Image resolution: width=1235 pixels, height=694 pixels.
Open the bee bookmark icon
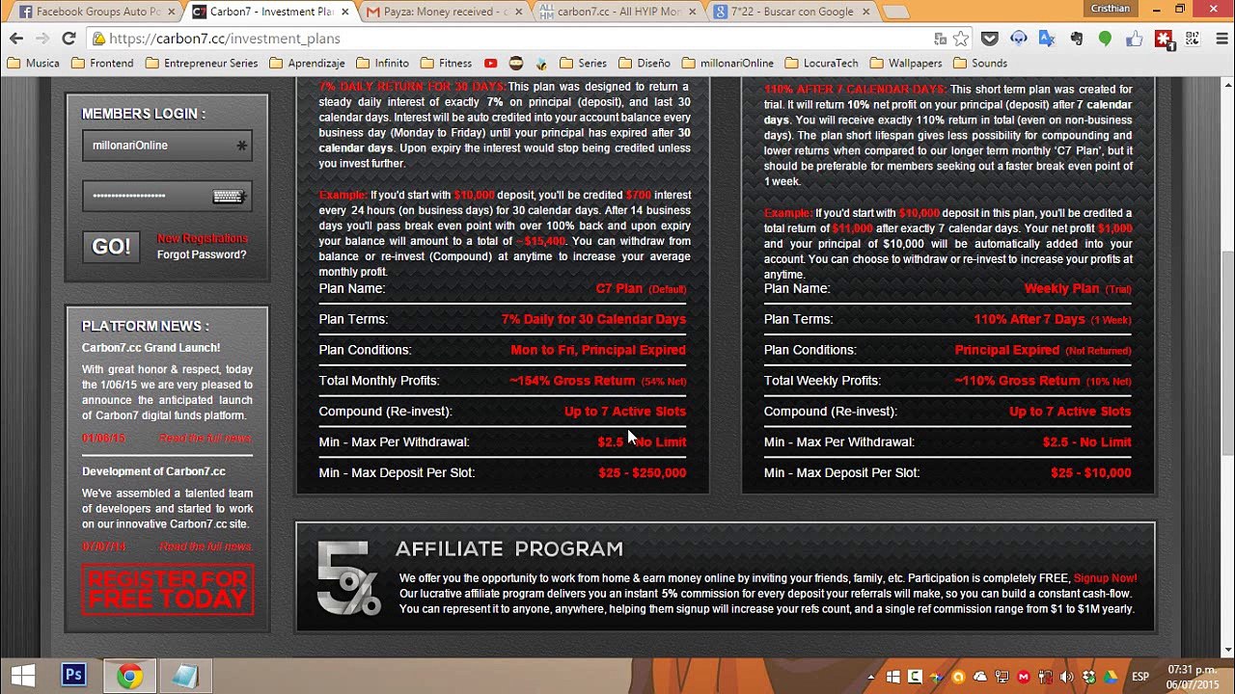coord(542,64)
